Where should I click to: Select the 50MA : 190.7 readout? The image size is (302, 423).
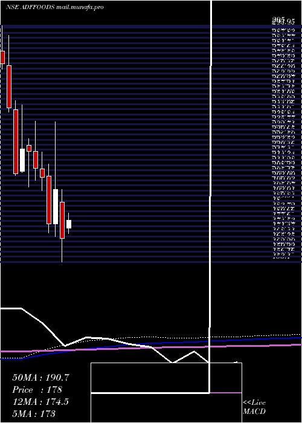(40, 378)
